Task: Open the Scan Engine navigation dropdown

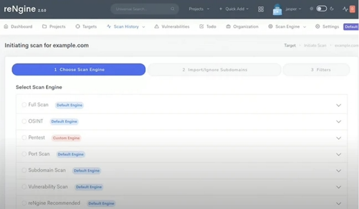Action: click(x=287, y=26)
